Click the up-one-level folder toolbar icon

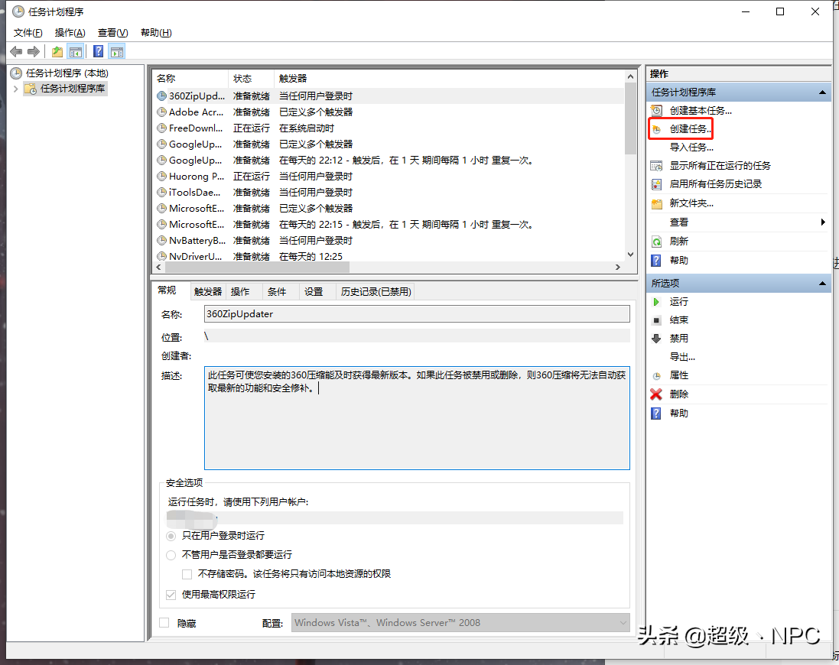tap(57, 52)
